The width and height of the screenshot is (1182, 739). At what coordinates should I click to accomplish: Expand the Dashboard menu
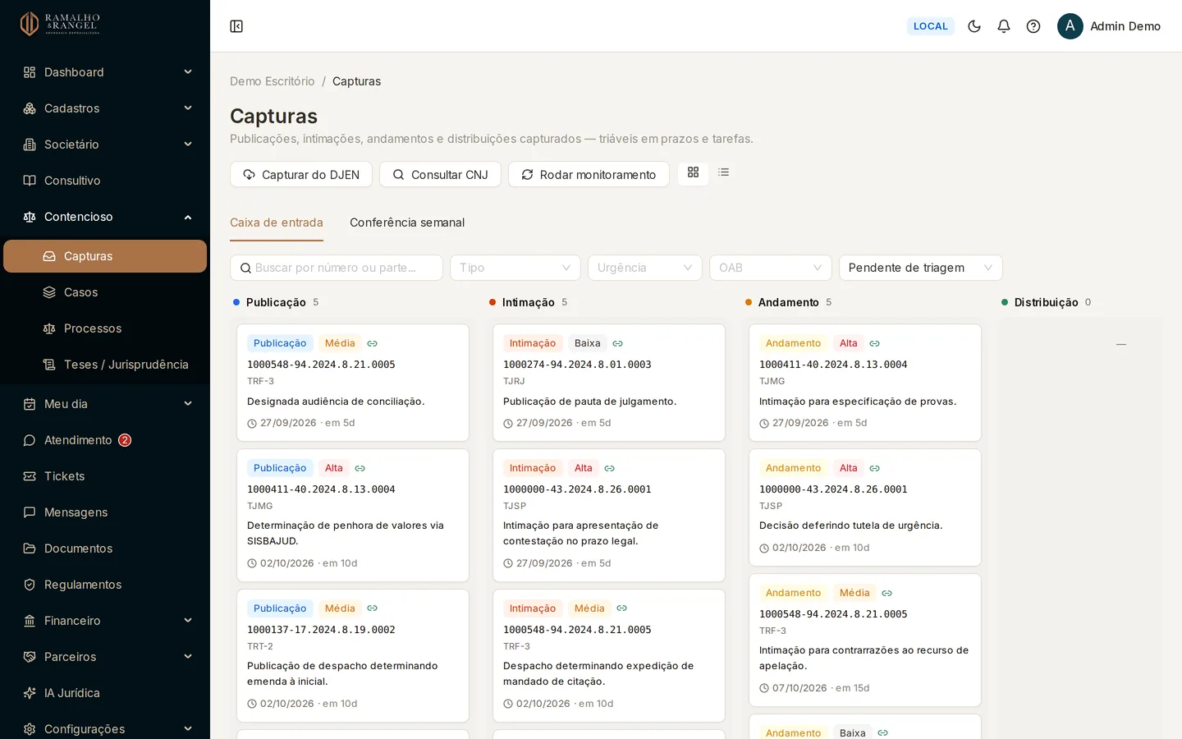click(105, 72)
